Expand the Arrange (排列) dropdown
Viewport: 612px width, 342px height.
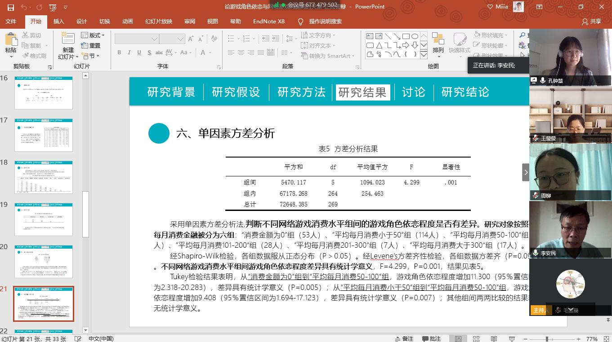click(438, 50)
